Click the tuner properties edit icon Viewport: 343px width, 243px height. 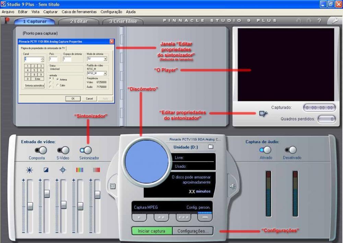[263, 114]
